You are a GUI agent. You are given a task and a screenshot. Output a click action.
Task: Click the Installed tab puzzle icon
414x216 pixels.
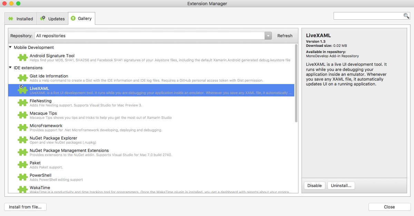pos(11,19)
